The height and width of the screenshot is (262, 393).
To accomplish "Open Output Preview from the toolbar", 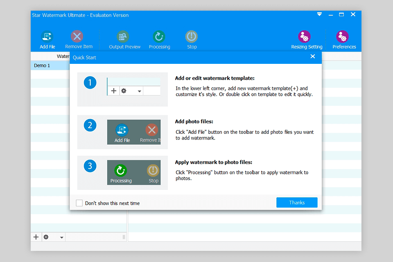I will coord(124,40).
